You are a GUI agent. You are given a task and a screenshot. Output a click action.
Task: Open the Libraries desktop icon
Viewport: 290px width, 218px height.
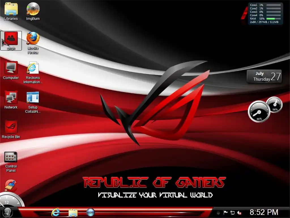11,11
